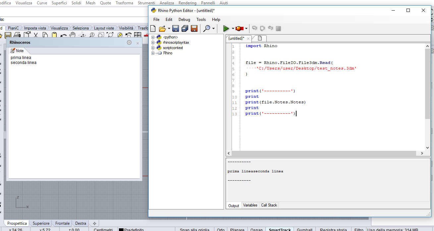Click the Undo view change icon
434x231 pixels.
click(x=129, y=35)
